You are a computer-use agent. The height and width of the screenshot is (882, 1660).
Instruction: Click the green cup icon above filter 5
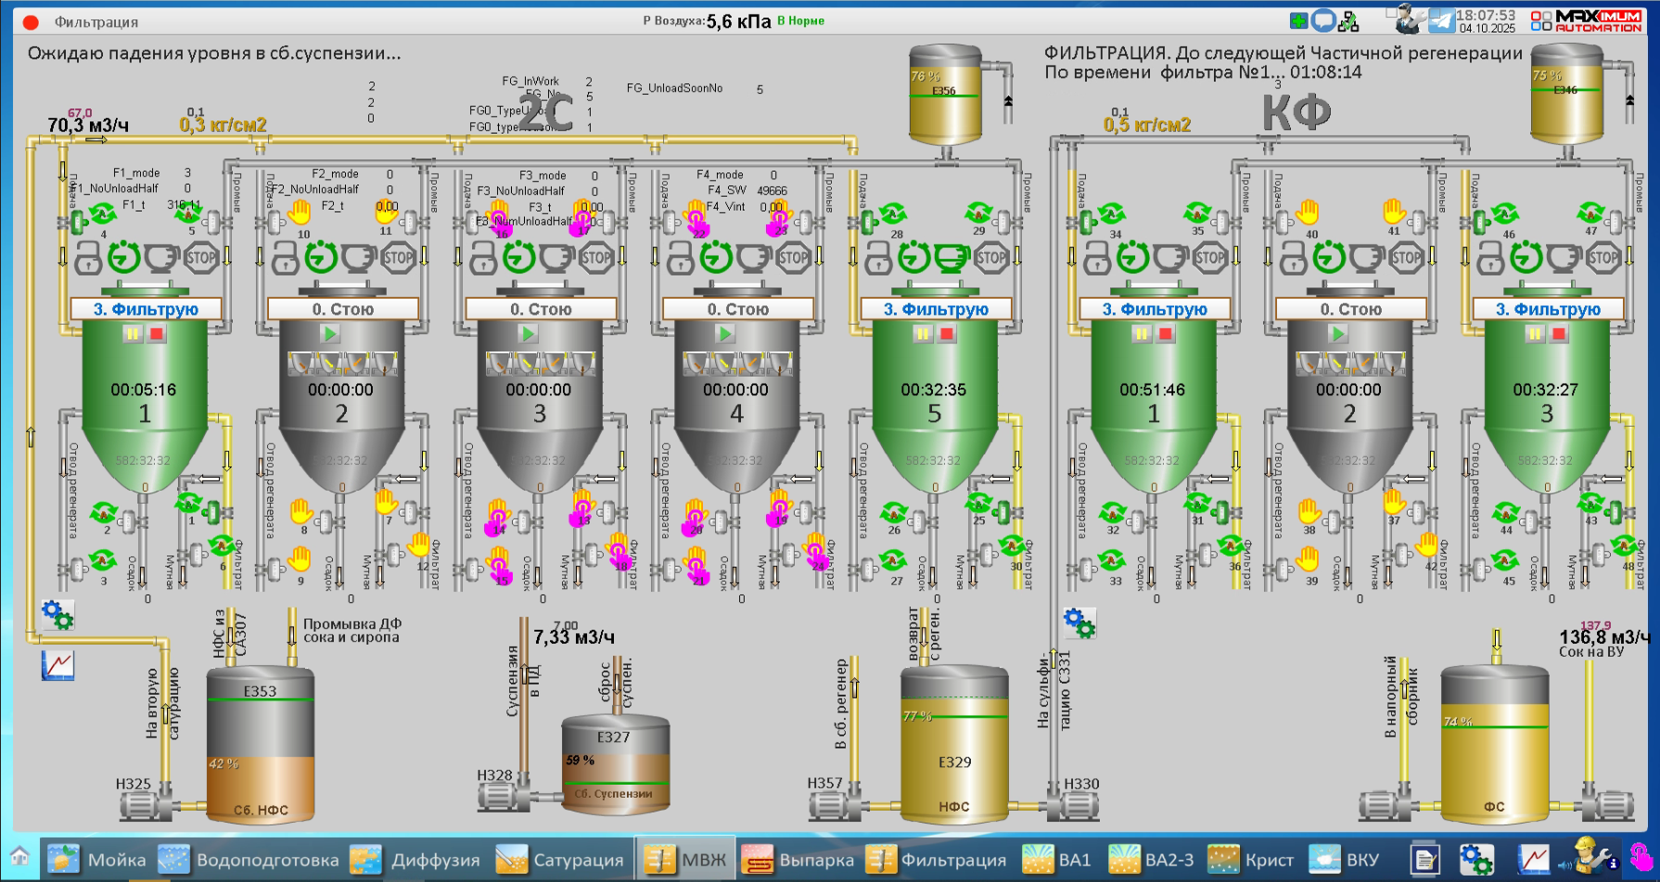click(951, 258)
